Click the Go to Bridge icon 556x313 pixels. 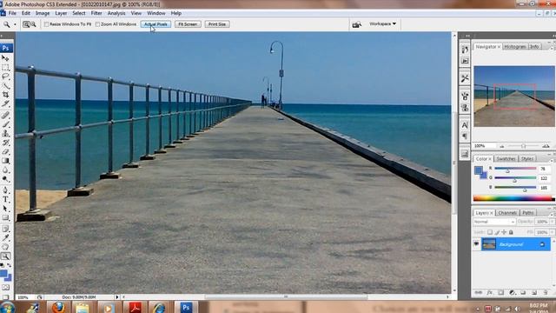point(357,24)
